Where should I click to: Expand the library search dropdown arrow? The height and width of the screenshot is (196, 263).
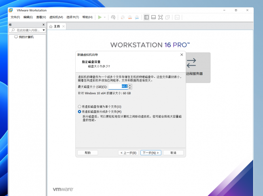pyautogui.click(x=44, y=30)
